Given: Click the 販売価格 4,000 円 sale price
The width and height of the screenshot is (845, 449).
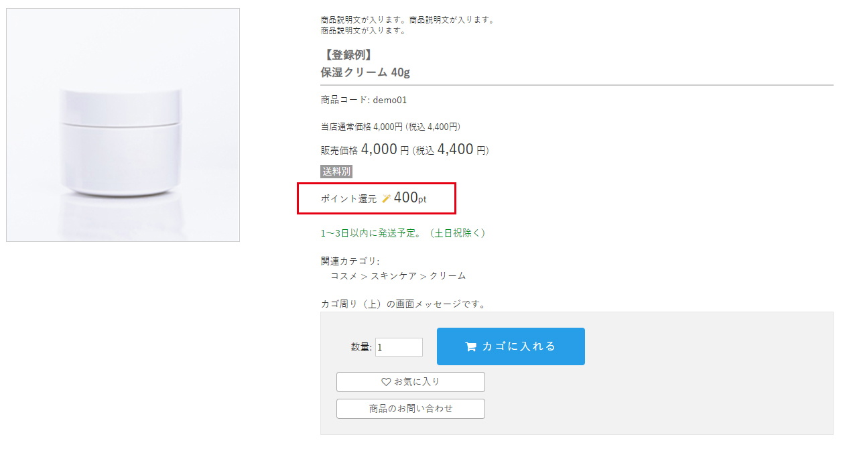Looking at the screenshot, I should pos(379,149).
